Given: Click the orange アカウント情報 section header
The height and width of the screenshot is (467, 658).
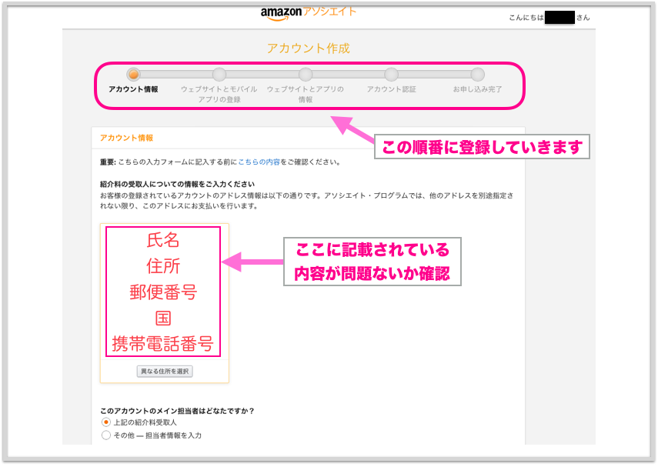Looking at the screenshot, I should (126, 138).
